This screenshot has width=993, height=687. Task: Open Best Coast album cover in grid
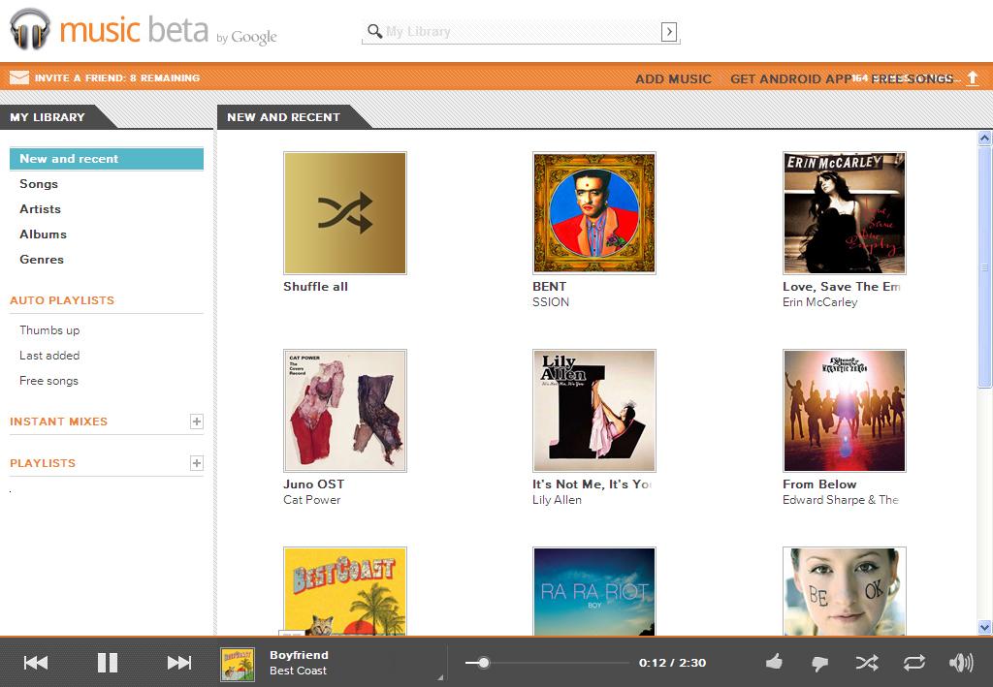click(x=345, y=591)
